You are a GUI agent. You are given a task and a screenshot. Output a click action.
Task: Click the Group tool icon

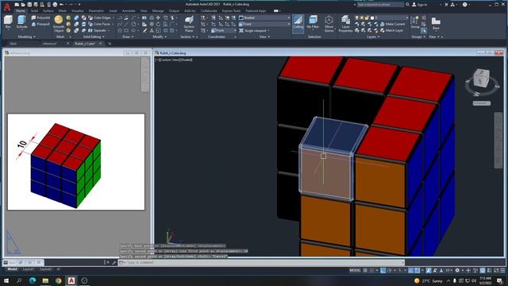tap(415, 22)
